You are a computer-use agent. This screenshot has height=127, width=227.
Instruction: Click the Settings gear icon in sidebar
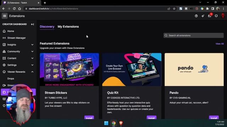4,65
